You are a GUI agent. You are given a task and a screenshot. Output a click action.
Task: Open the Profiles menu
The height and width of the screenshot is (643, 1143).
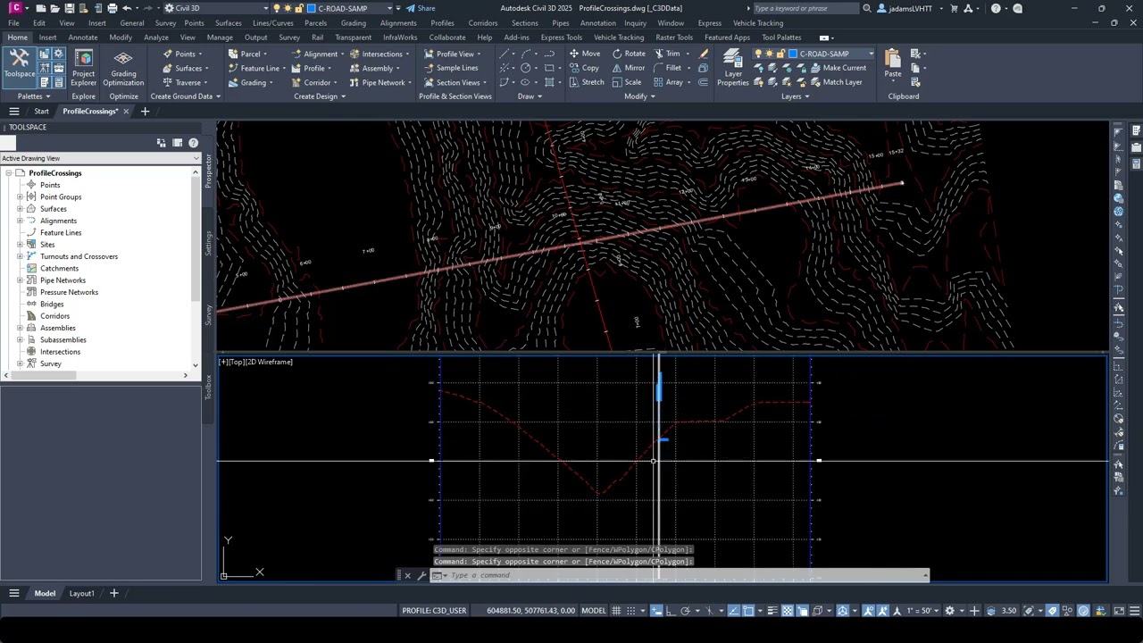(442, 23)
